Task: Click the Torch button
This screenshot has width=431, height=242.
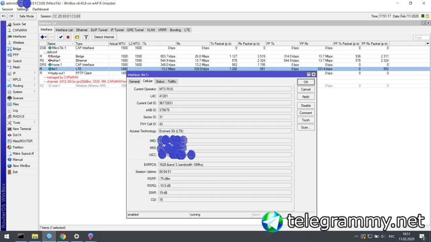Action: click(306, 120)
